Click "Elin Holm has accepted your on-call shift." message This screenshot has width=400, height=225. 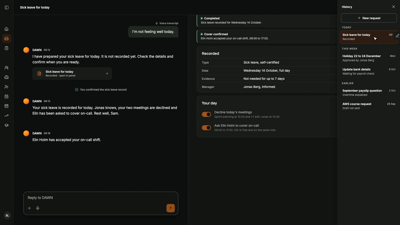click(67, 140)
